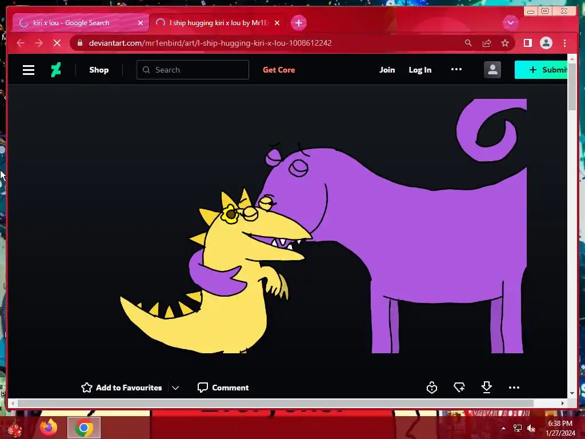Open the tab search dropdown arrow
The image size is (585, 439).
[510, 23]
